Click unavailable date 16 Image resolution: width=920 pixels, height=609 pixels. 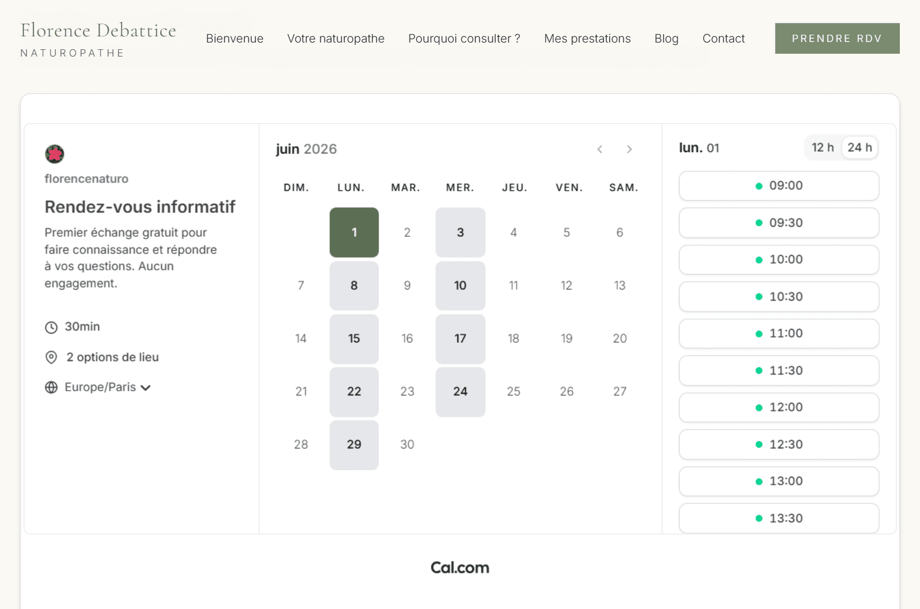[x=407, y=339]
